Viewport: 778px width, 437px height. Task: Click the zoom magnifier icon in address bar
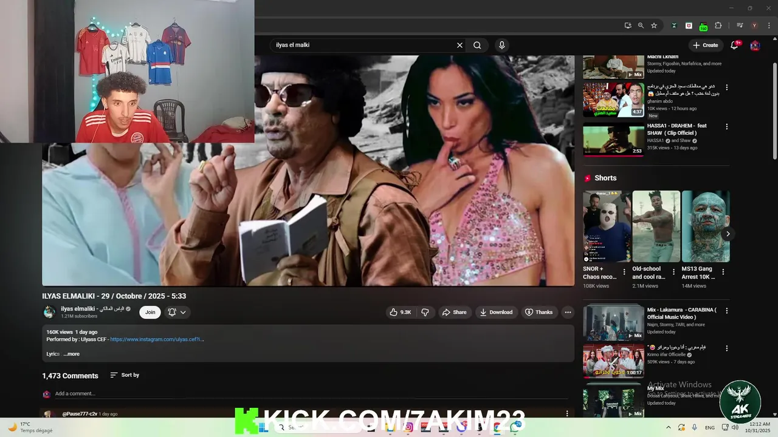coord(641,25)
